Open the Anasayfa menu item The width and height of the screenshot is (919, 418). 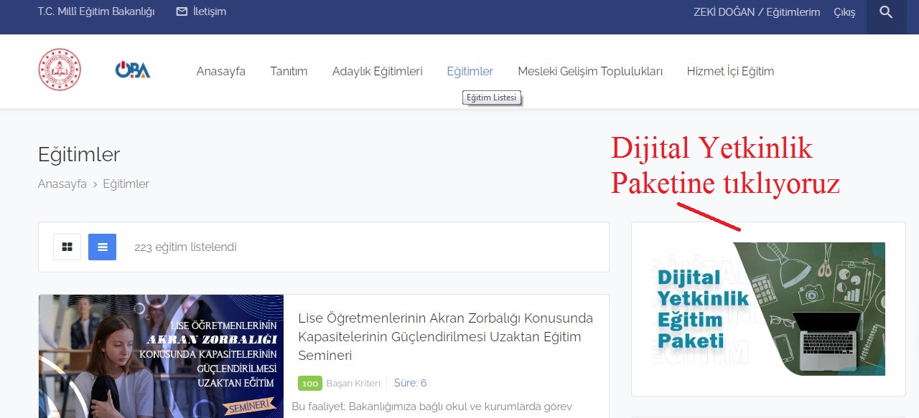tap(220, 71)
